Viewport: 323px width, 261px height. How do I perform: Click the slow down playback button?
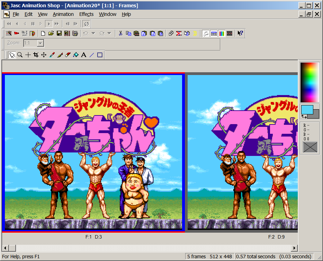[x=68, y=24]
